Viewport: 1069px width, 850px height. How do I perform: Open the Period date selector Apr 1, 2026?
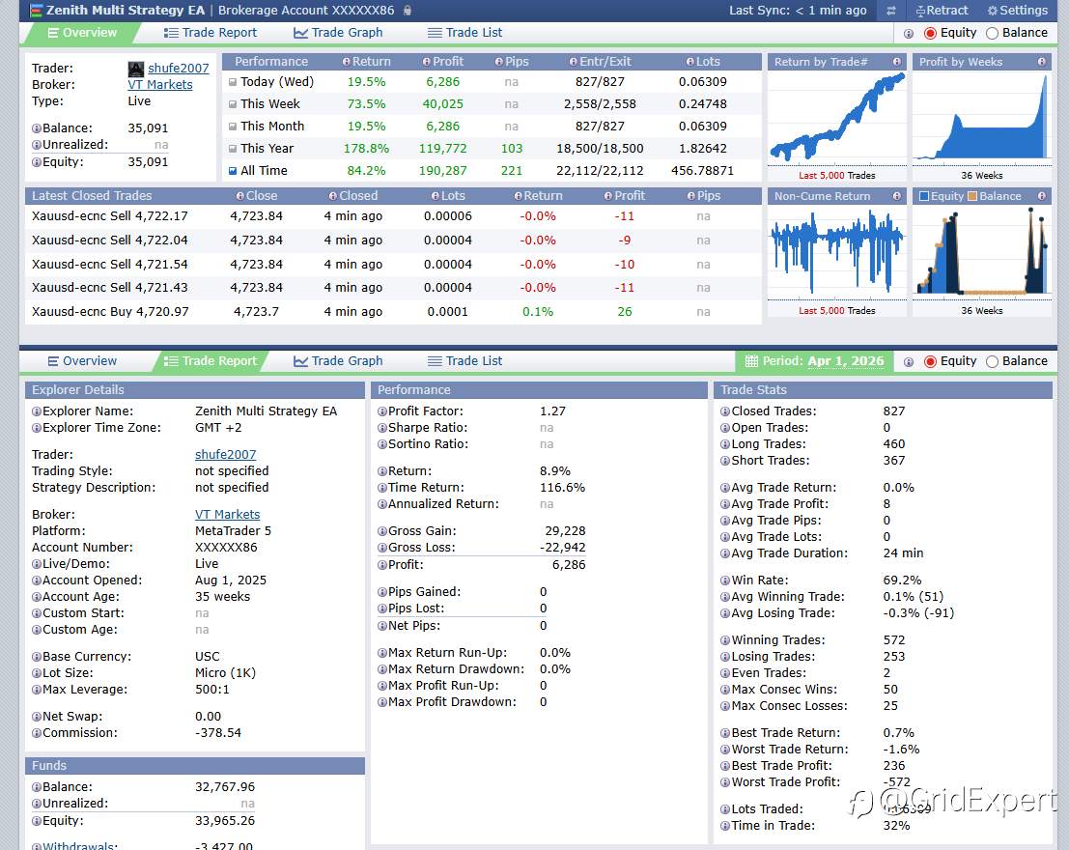point(845,361)
